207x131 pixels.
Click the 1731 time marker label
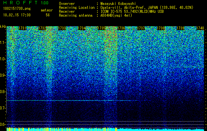tap(23, 28)
